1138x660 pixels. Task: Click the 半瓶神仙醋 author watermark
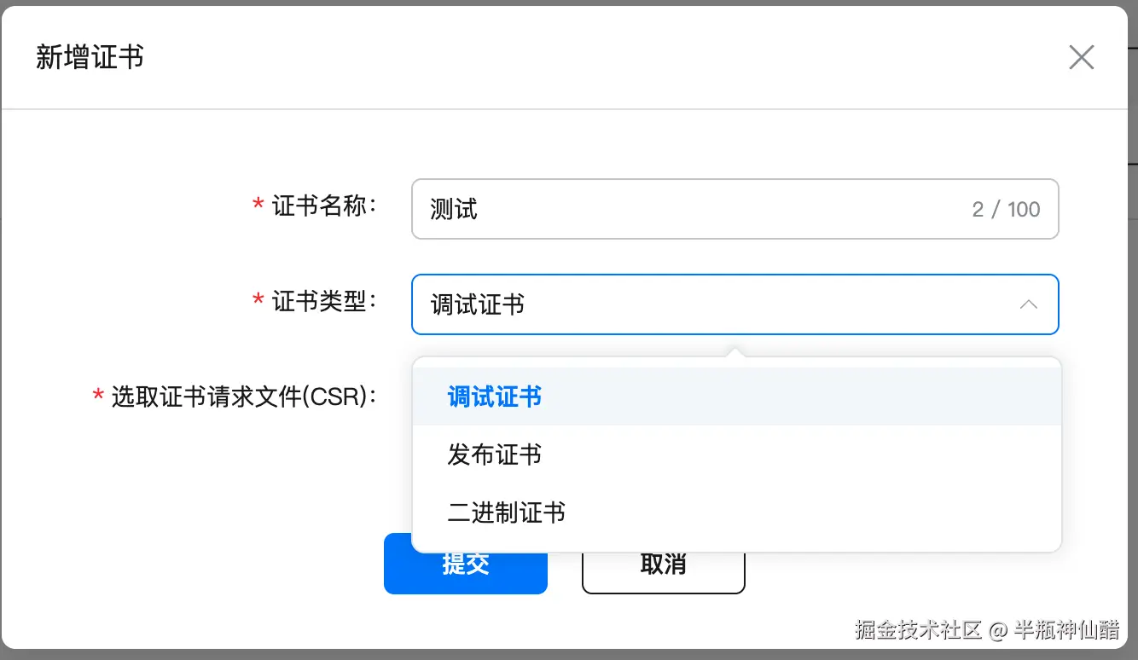1065,630
